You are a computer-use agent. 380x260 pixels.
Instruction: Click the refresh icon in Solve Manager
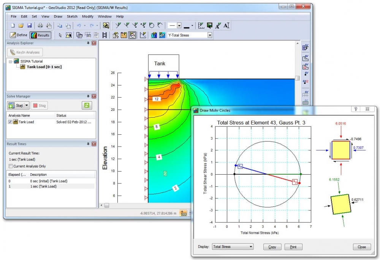coord(87,105)
